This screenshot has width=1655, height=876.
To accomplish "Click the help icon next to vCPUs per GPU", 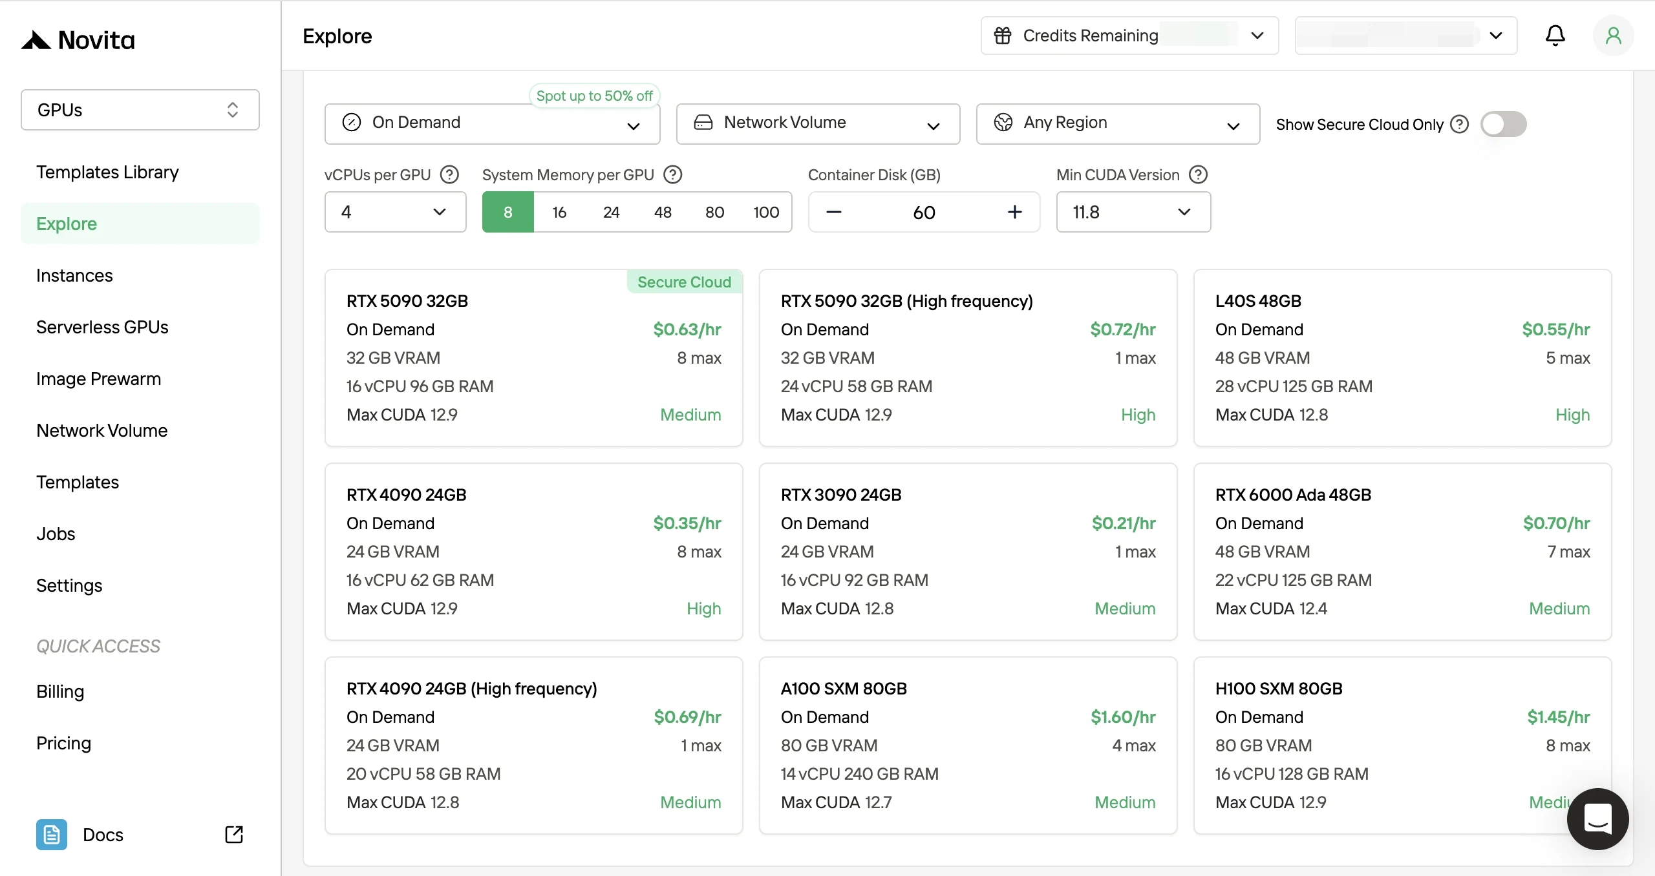I will click(449, 174).
